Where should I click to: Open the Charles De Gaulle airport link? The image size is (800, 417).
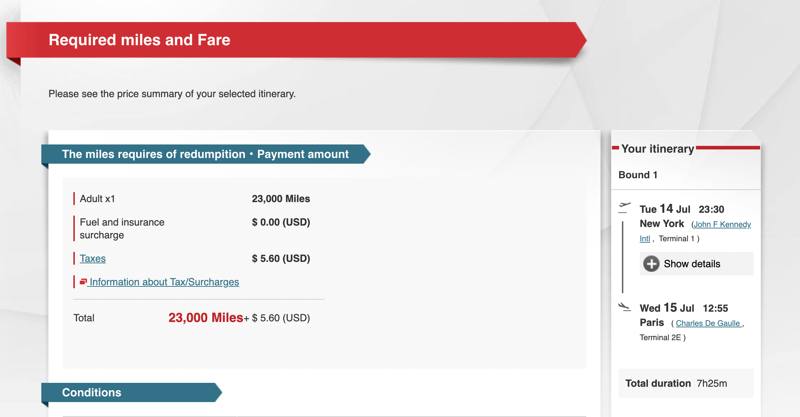point(708,323)
